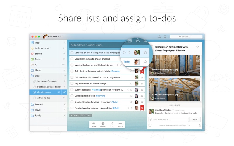This screenshot has width=234, height=146.
Task: Check off Send client complete project proposal
Action: [x=72, y=59]
